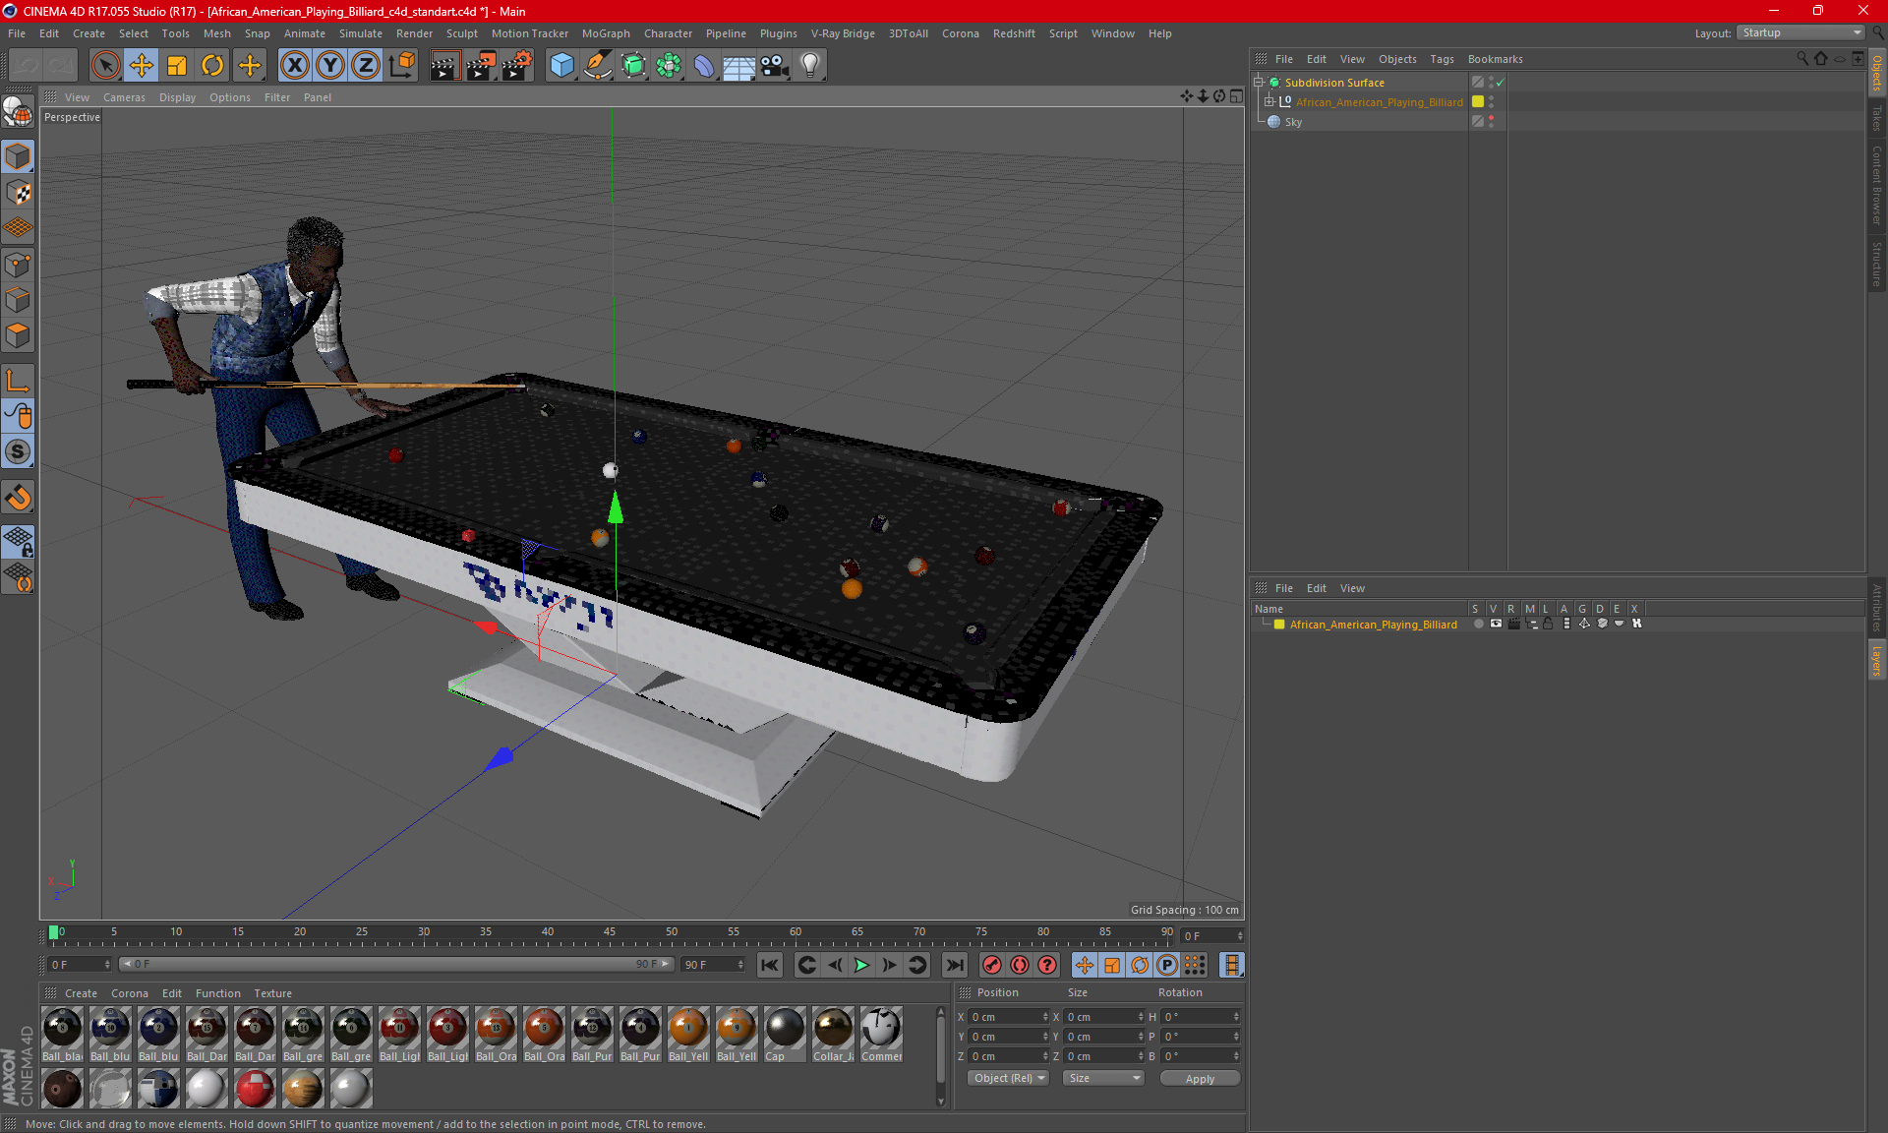Switch to Layers side tab

tap(1877, 660)
